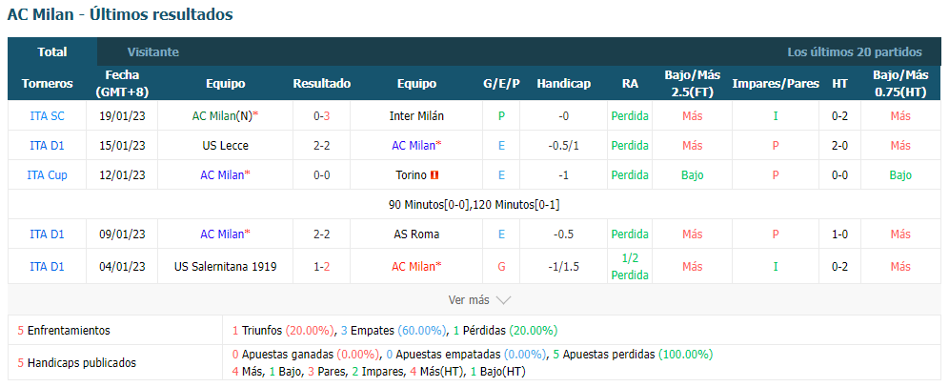Click the 0-3 result score
Image resolution: width=949 pixels, height=387 pixels.
[x=322, y=115]
